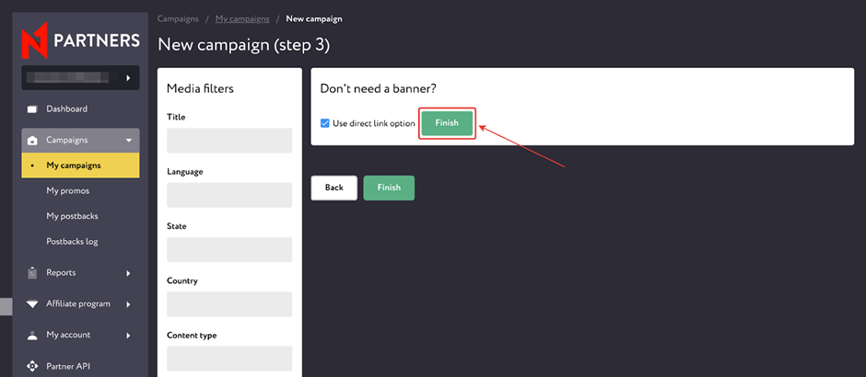Click the Back button

click(x=334, y=188)
